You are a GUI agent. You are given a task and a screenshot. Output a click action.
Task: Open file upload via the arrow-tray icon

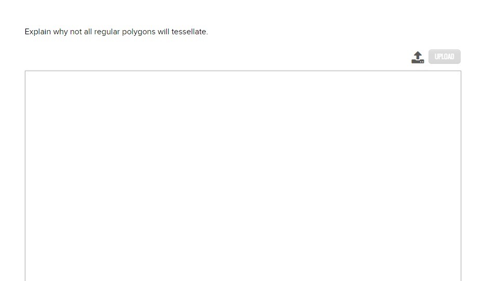[x=418, y=57]
